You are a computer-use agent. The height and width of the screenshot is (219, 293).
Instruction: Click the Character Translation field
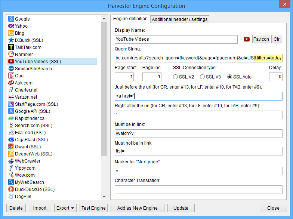tap(198, 189)
